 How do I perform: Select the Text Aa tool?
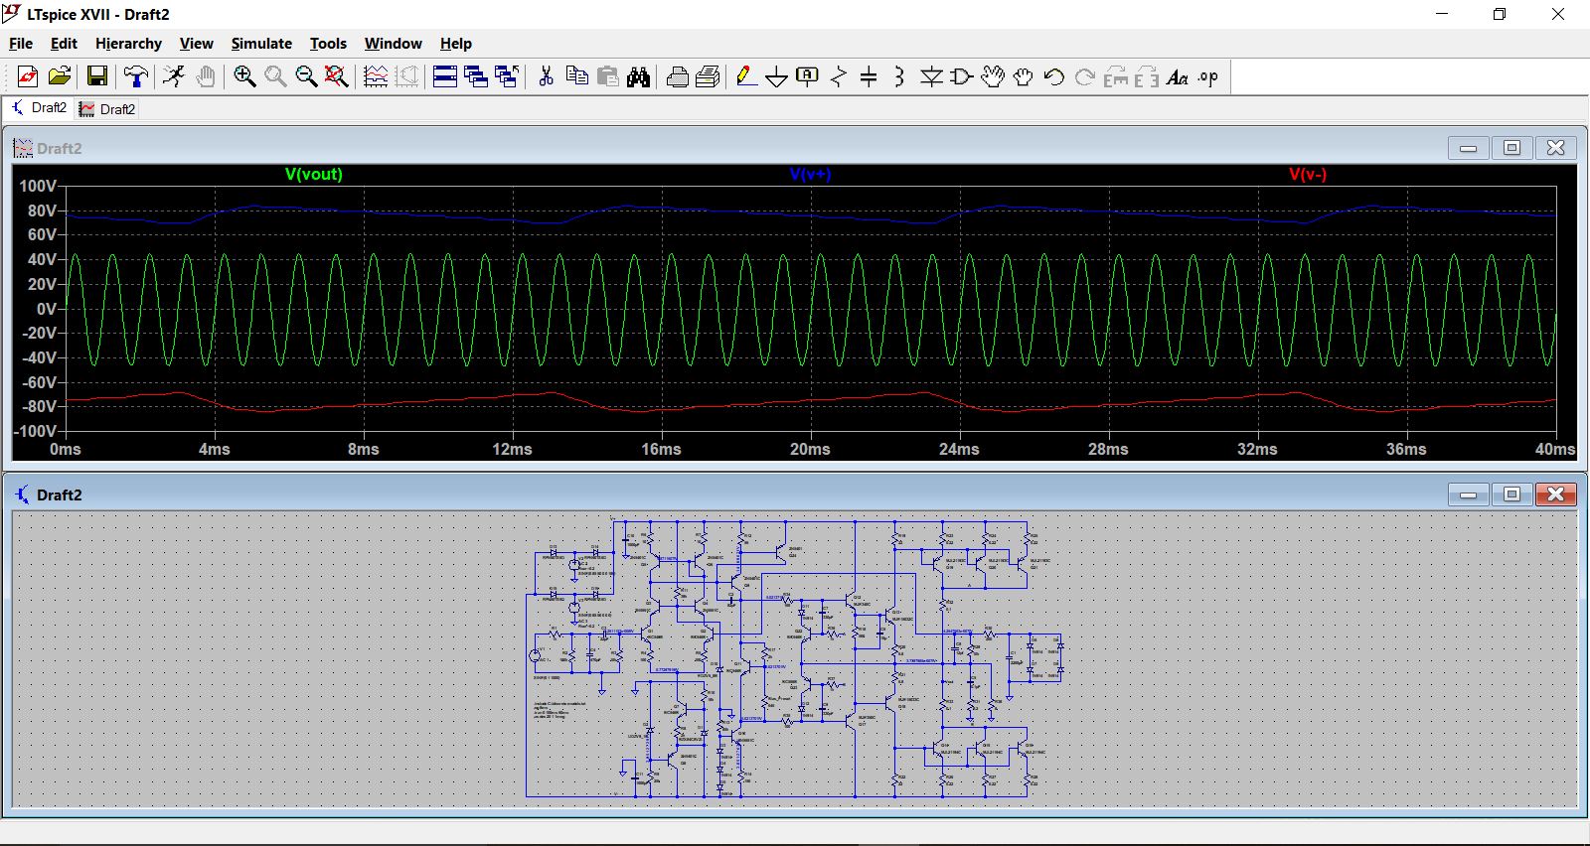point(1178,76)
